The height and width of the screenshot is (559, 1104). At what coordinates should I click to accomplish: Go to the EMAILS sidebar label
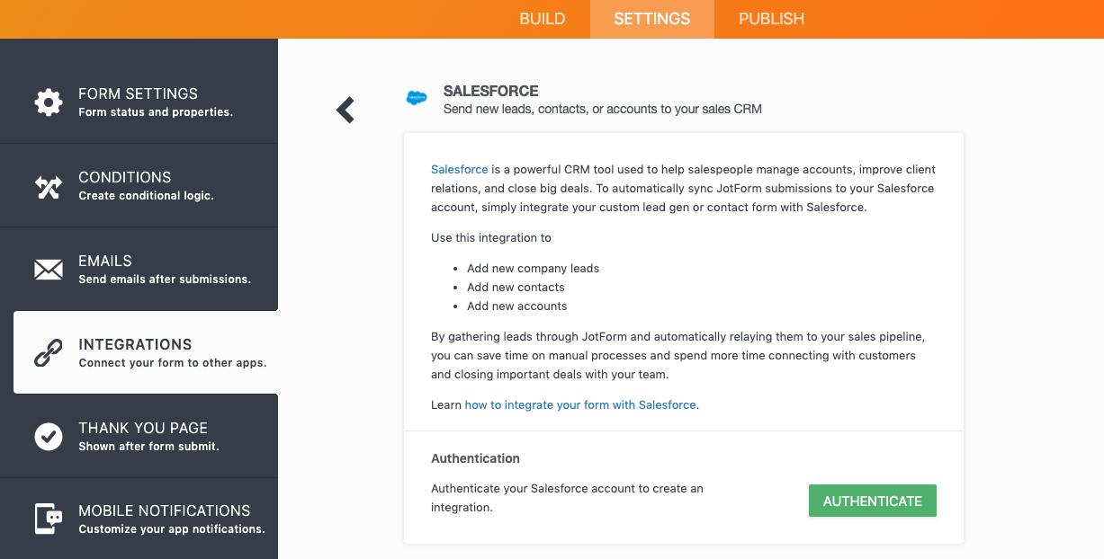tap(105, 261)
